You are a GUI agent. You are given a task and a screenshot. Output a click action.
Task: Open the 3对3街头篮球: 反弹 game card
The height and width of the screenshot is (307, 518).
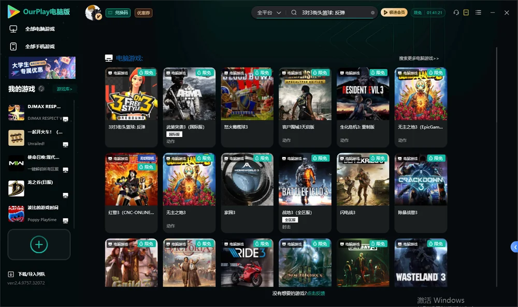pyautogui.click(x=131, y=107)
